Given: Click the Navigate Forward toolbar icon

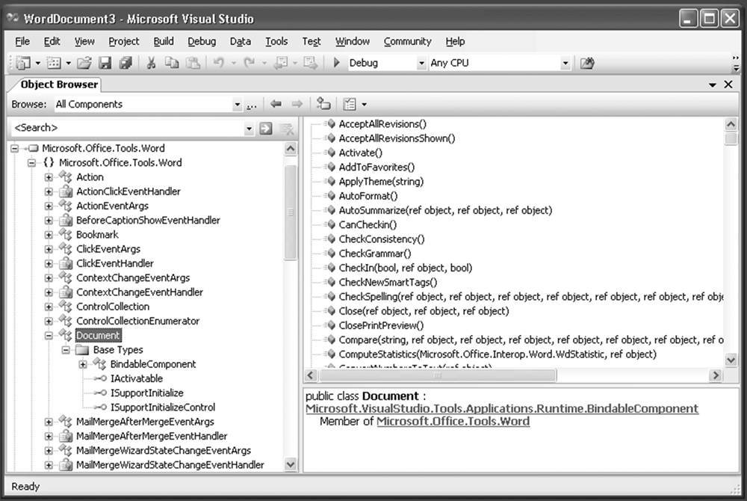Looking at the screenshot, I should click(310, 63).
